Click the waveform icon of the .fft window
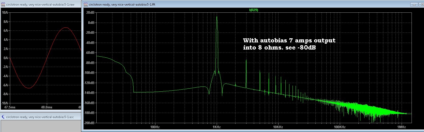This screenshot has height=132, width=424. click(x=86, y=4)
